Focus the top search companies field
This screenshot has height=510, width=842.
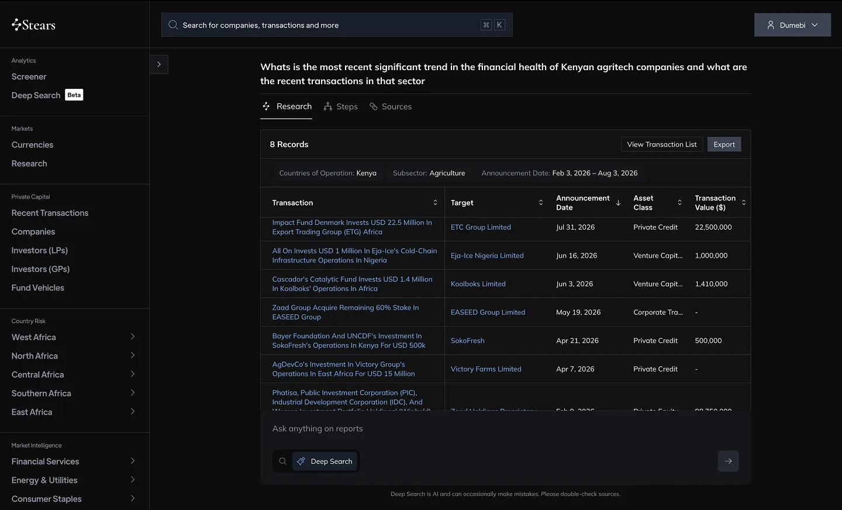click(x=337, y=25)
